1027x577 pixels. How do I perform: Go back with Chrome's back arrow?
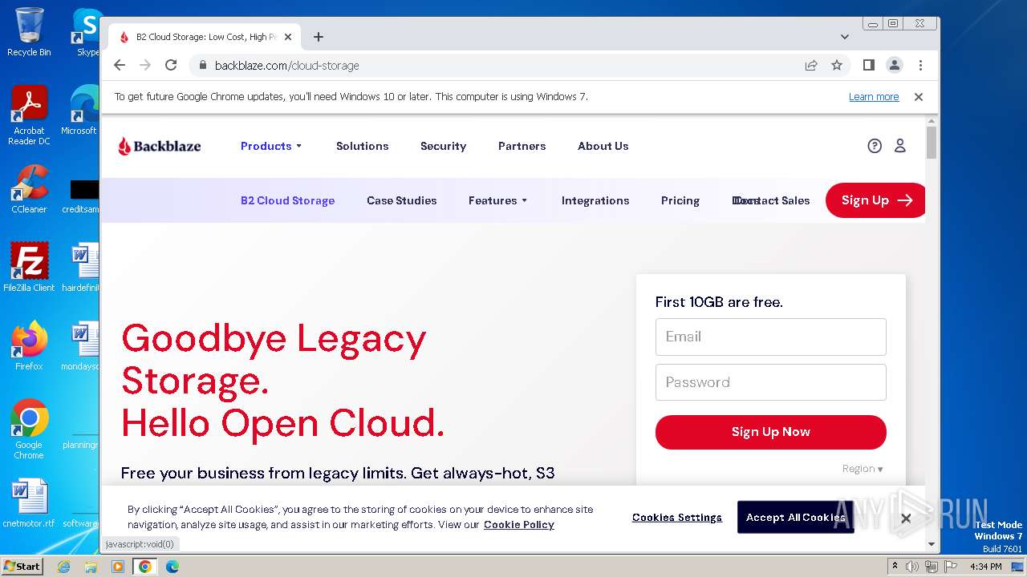click(120, 65)
